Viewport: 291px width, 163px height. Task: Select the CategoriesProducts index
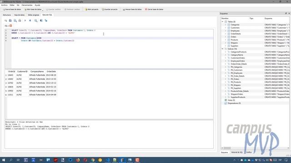tap(239, 52)
